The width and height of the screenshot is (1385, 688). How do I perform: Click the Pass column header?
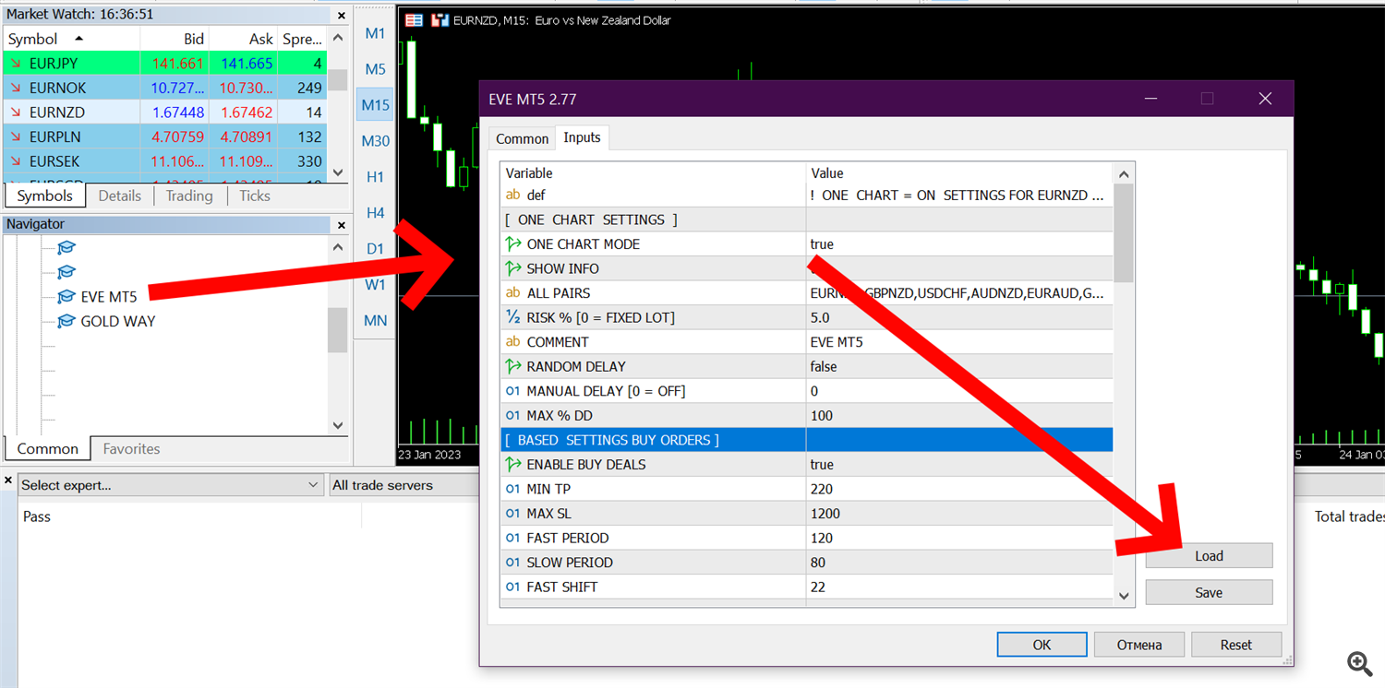[x=37, y=516]
